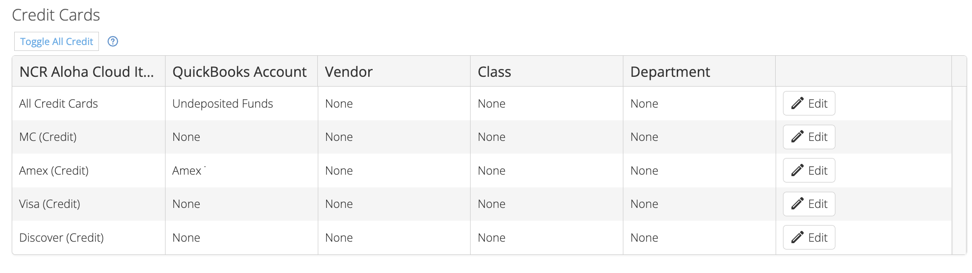Select the QuickBooks Account column header

239,72
